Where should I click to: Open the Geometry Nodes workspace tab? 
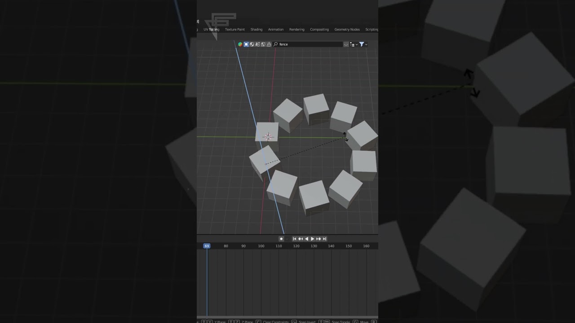point(347,30)
